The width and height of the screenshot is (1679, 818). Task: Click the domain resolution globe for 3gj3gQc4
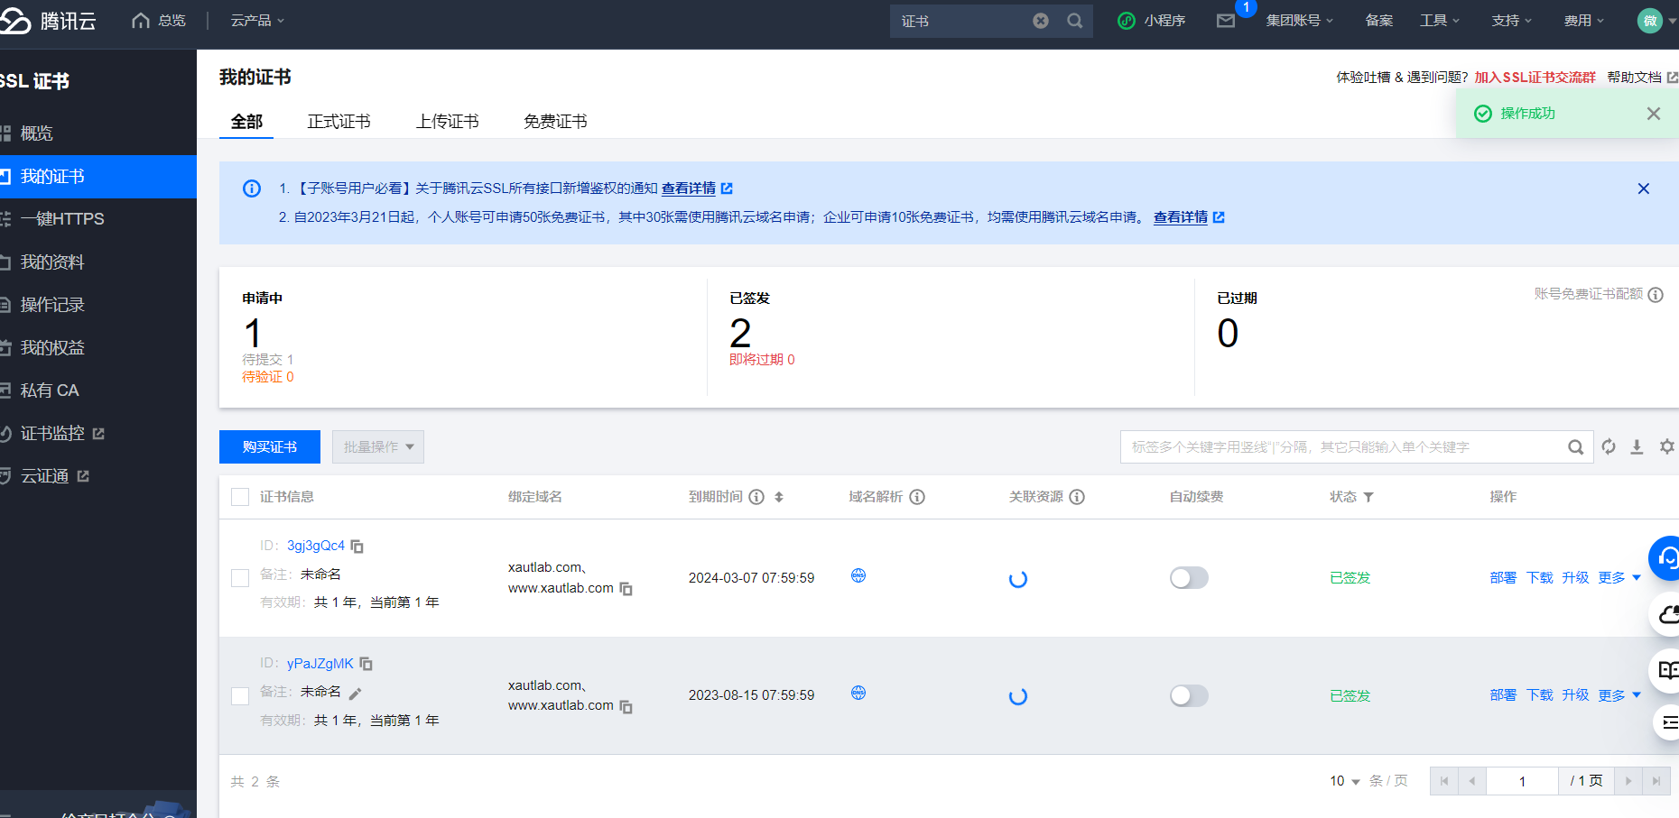(x=858, y=575)
